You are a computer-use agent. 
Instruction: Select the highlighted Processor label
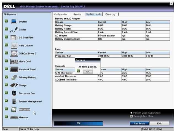25,109
